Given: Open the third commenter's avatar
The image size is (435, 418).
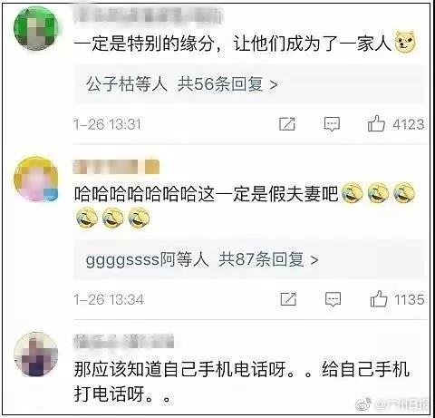Looking at the screenshot, I should pyautogui.click(x=36, y=354).
